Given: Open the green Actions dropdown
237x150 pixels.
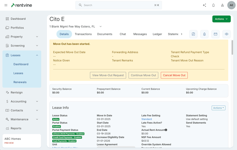Looking at the screenshot, I should coord(221,19).
